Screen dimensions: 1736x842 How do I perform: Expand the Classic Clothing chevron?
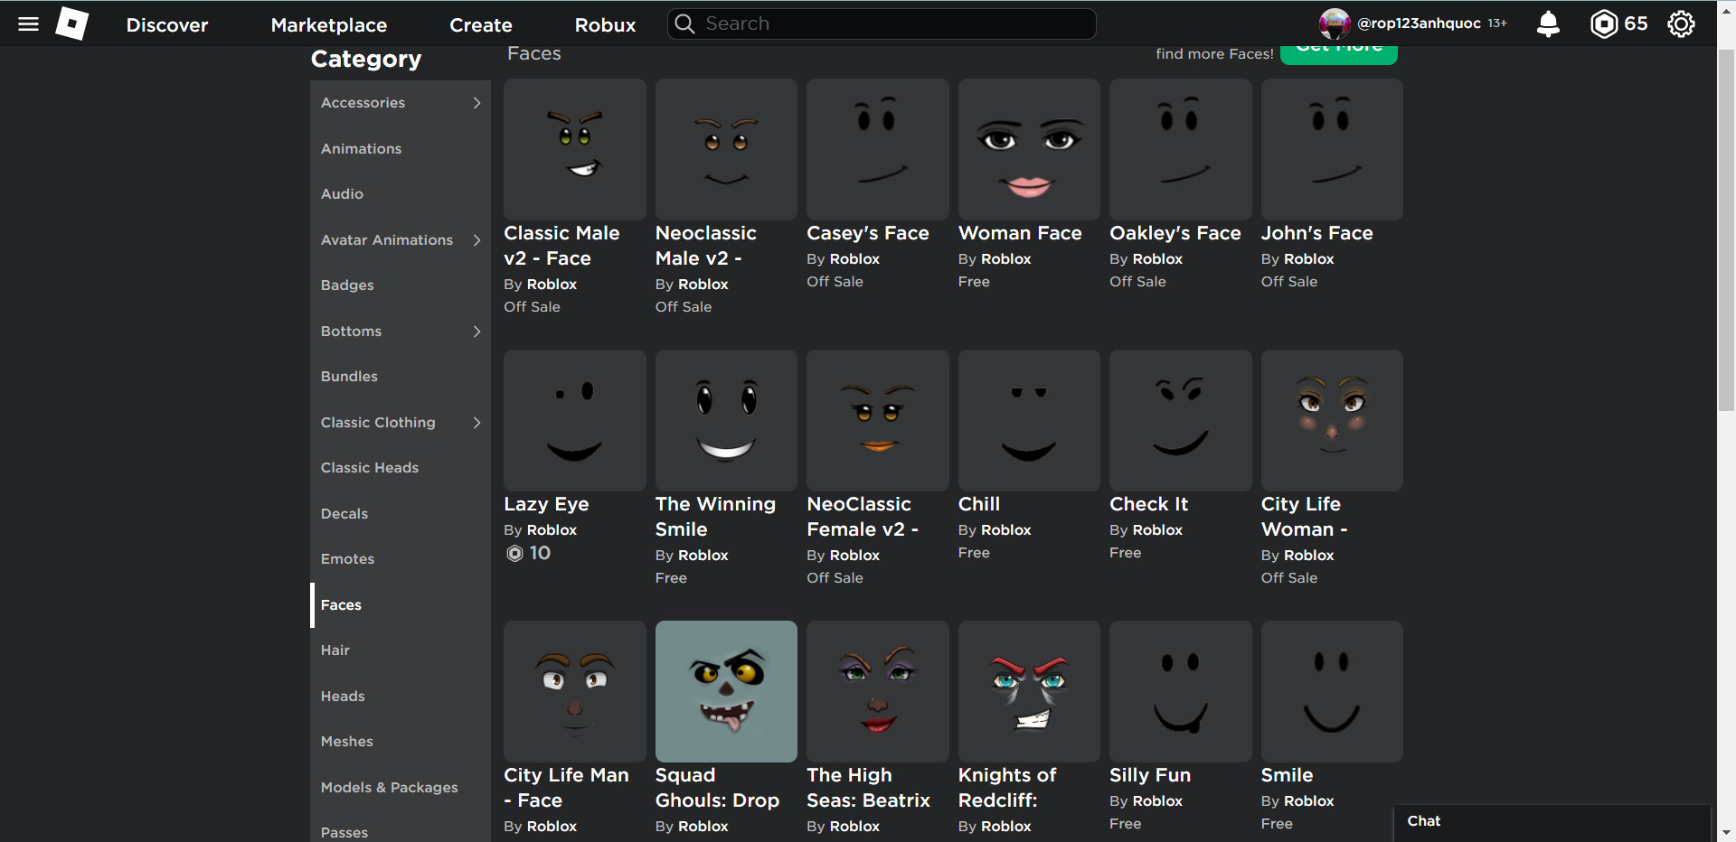(476, 423)
